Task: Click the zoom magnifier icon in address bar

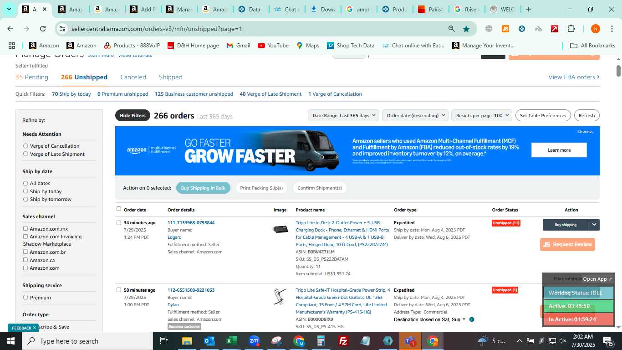Action: tap(451, 29)
